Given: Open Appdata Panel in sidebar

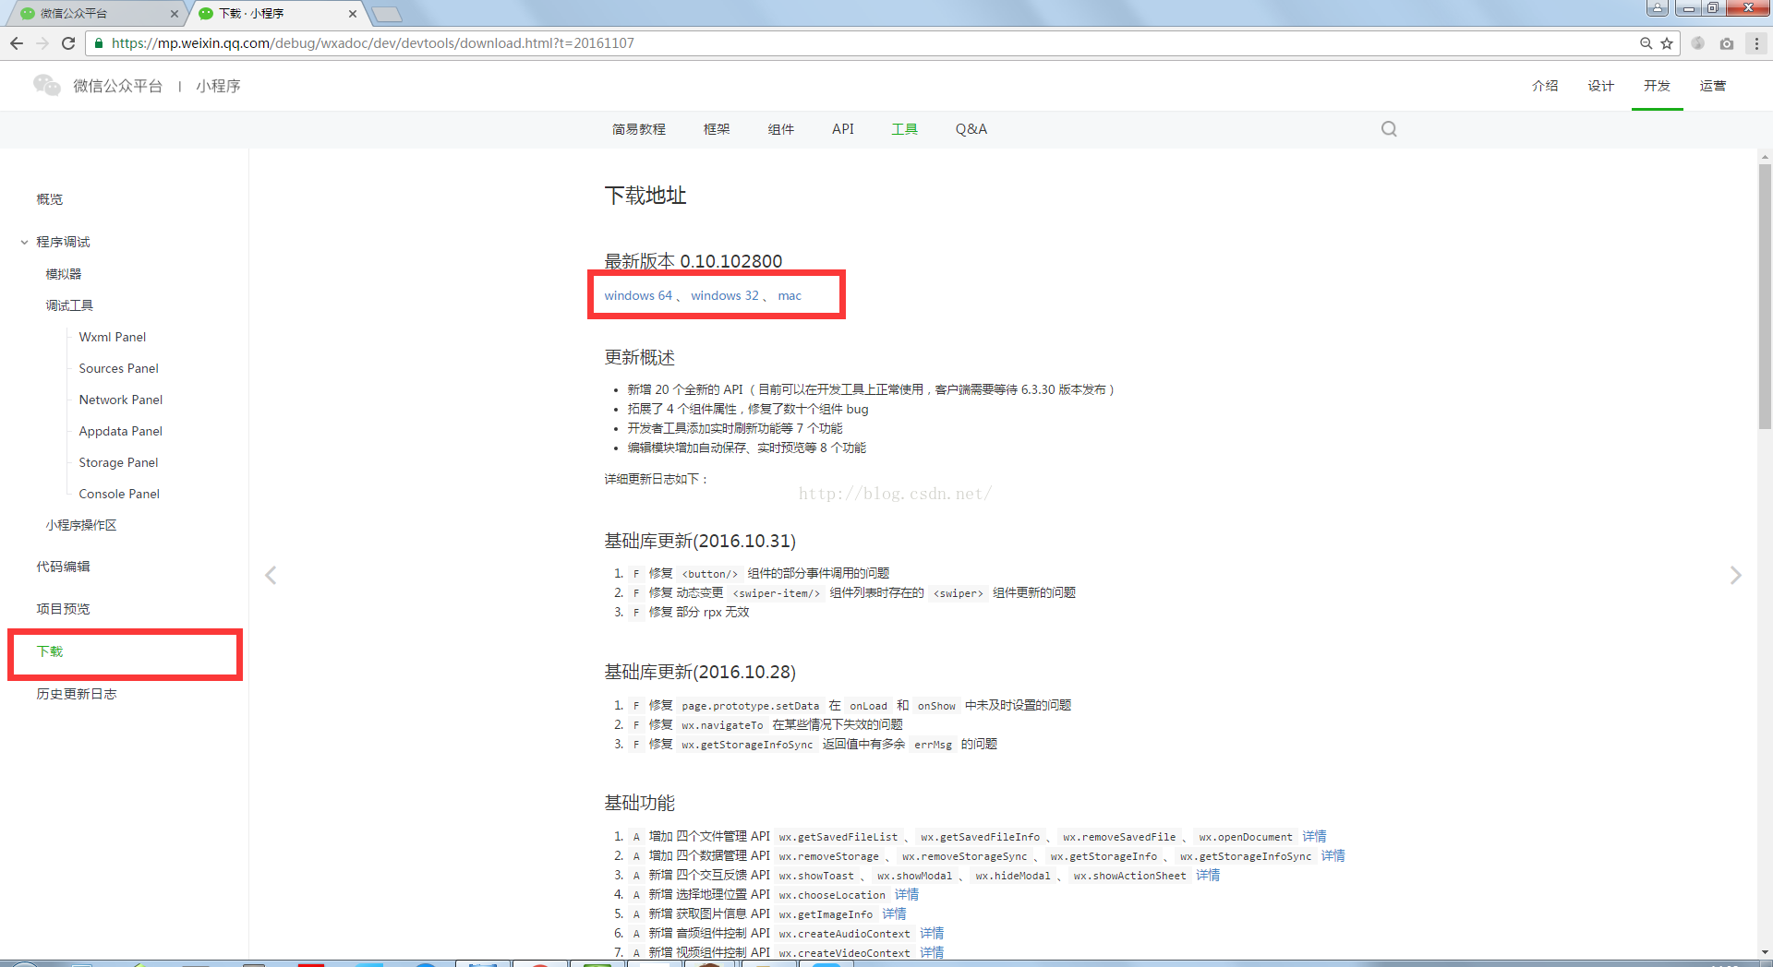Looking at the screenshot, I should [x=121, y=431].
